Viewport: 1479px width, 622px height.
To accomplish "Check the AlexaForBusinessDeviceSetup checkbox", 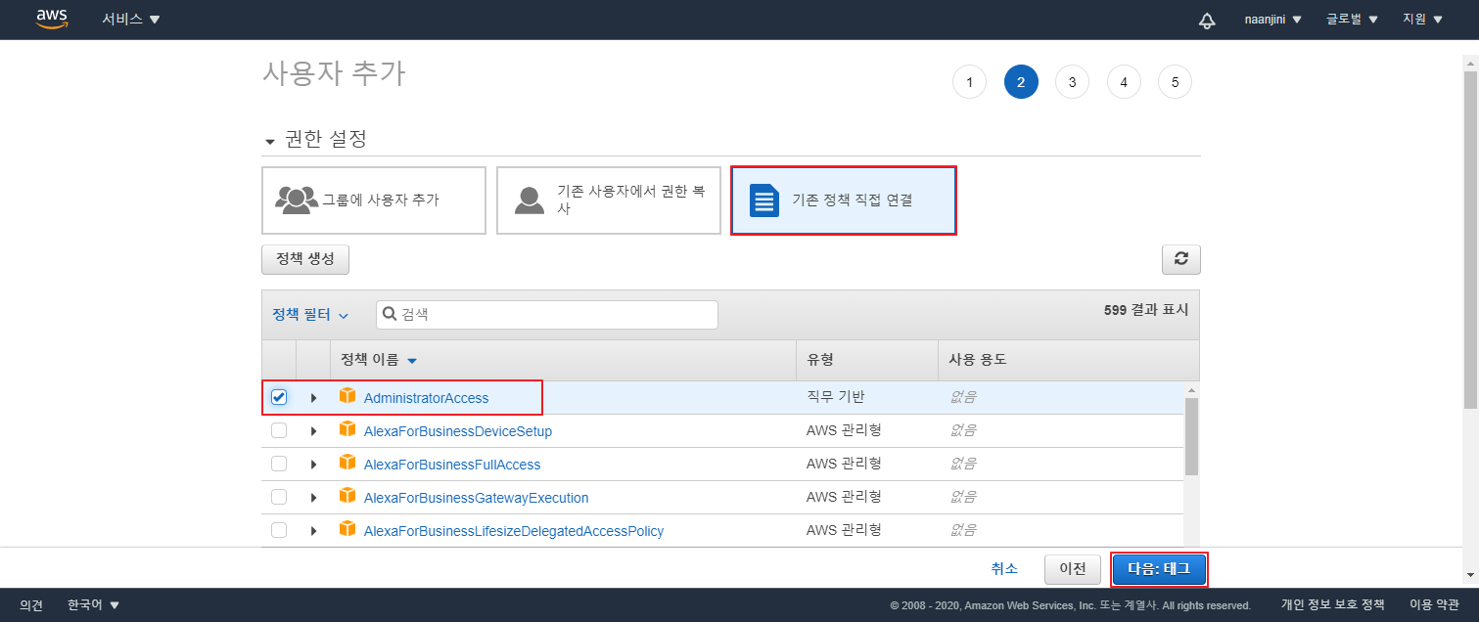I will (x=279, y=430).
